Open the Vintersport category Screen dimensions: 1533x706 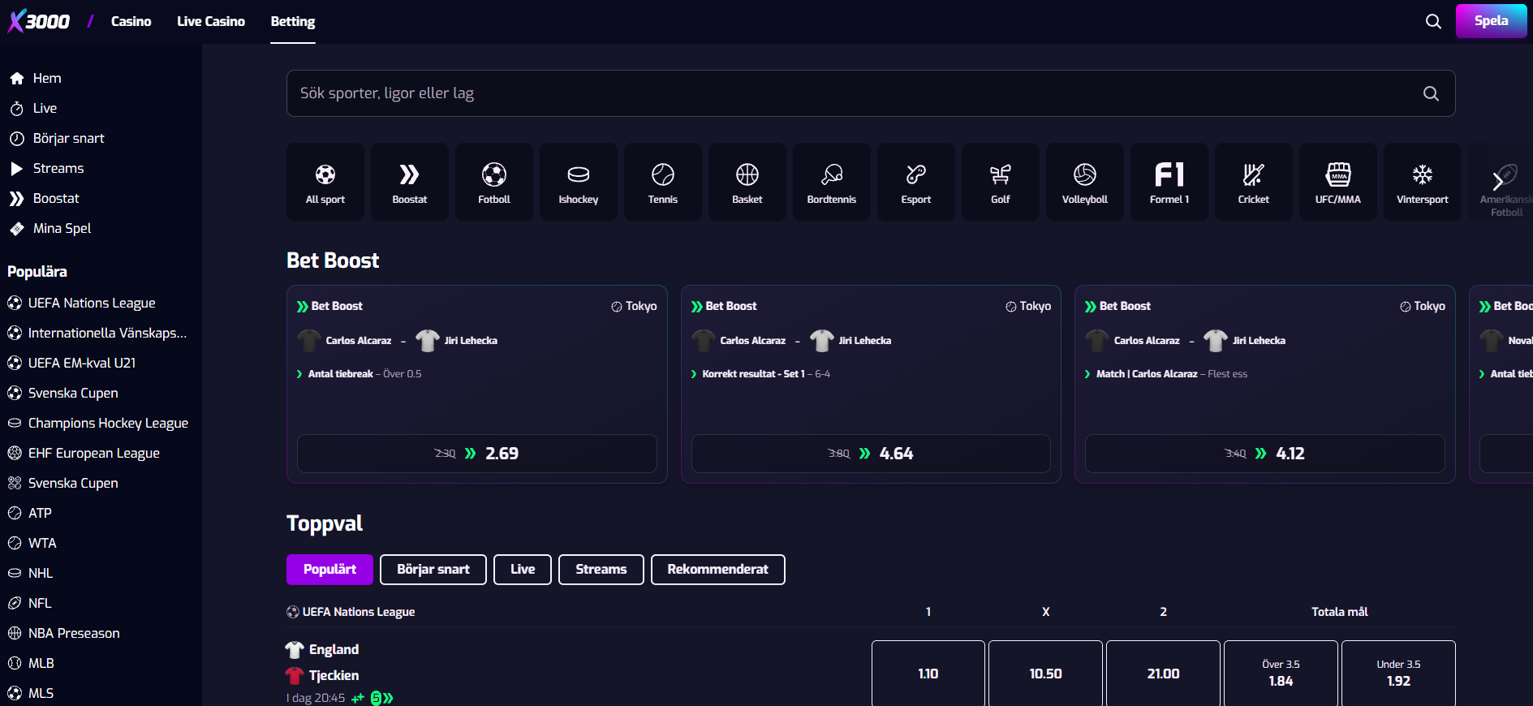(x=1423, y=182)
